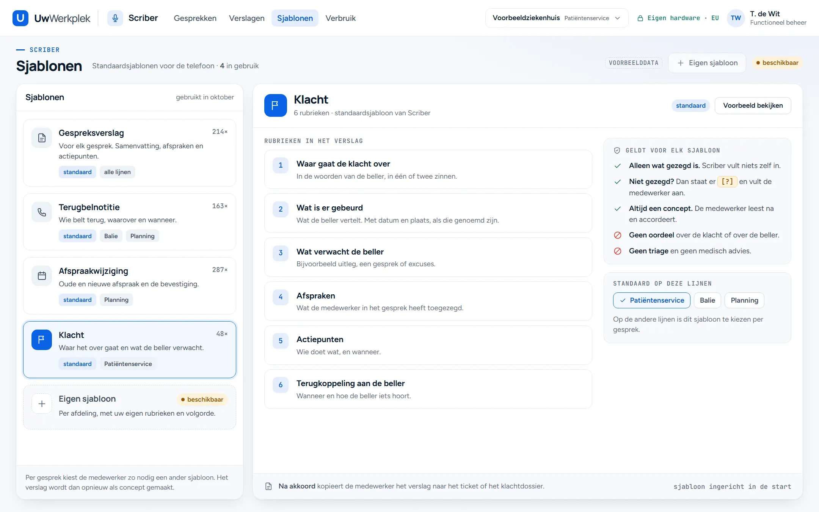Expand rubriek 5 Actiepunten

pos(428,345)
